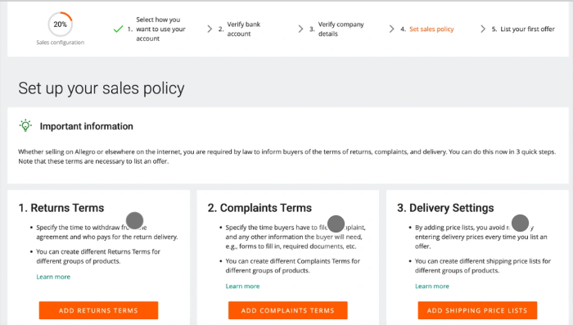Click the chevron before Verify company details

pyautogui.click(x=300, y=29)
